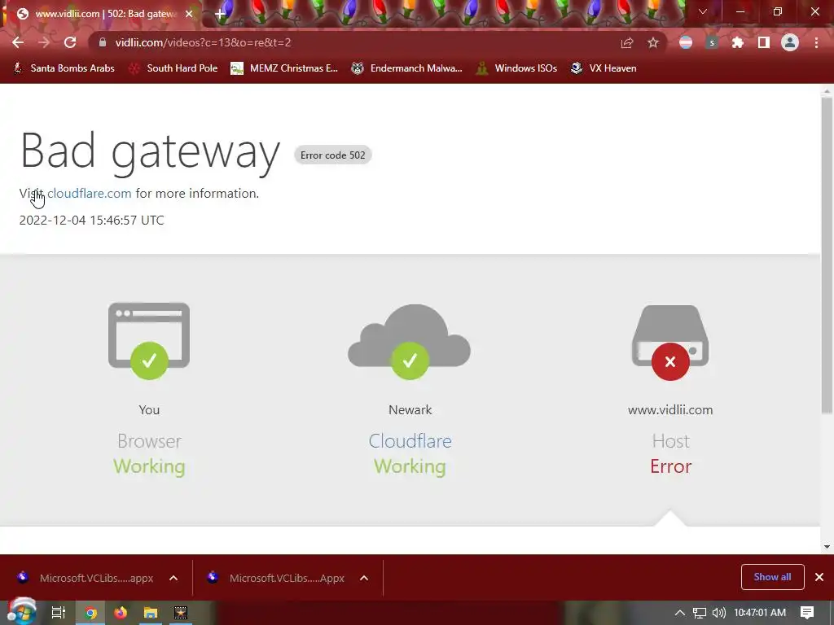Click www.vidlii.com host label
The height and width of the screenshot is (625, 834).
point(670,410)
